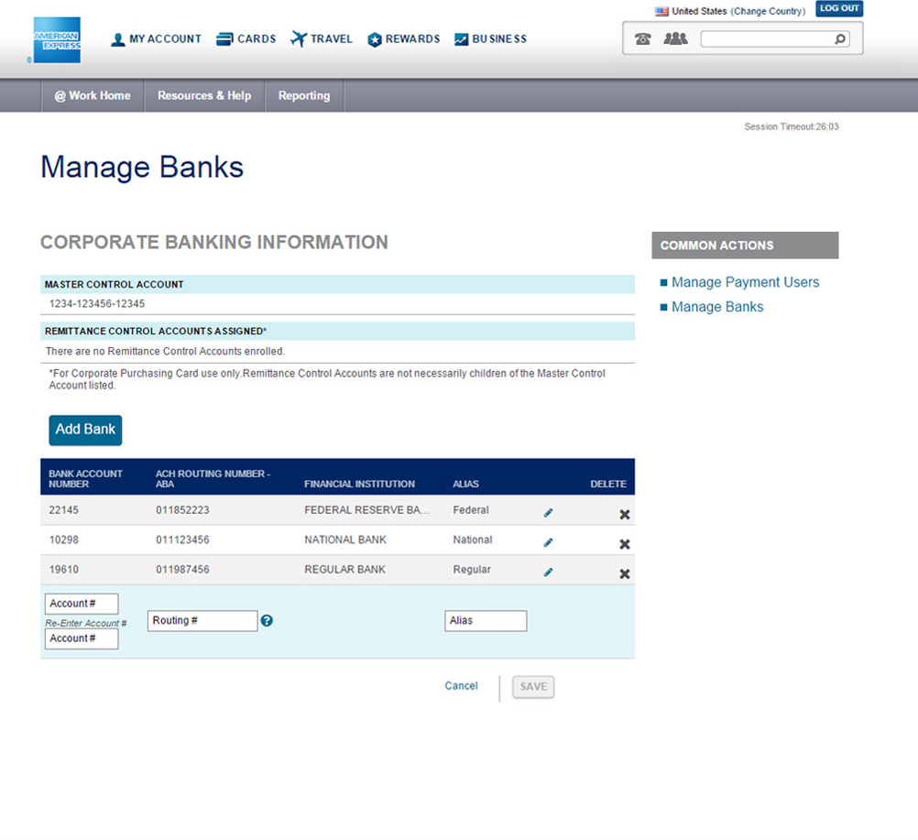Edit the National bank row with pencil icon
This screenshot has height=840, width=918.
(548, 542)
